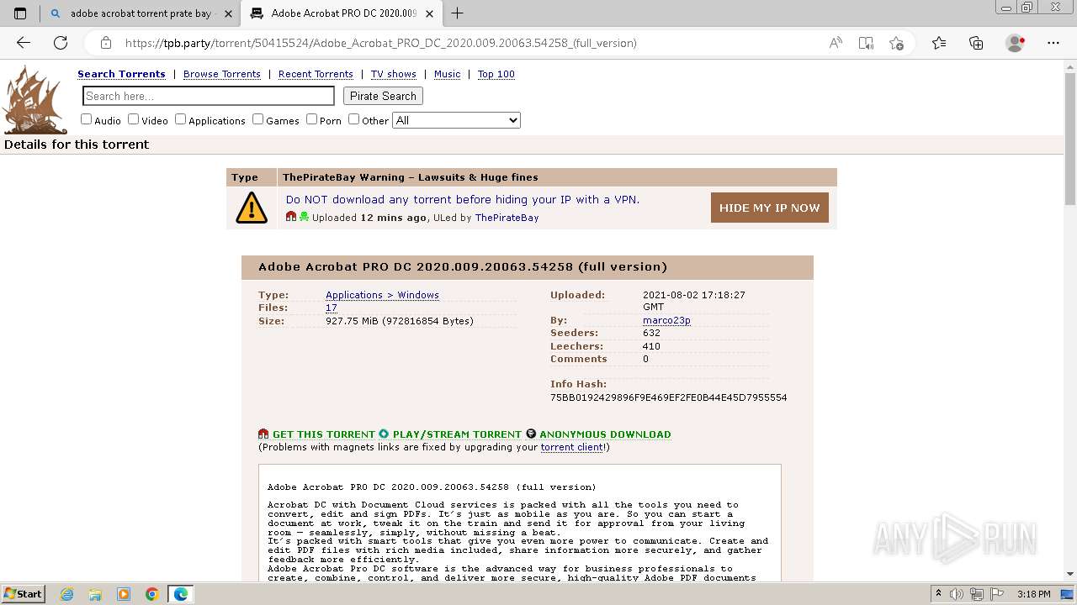Click the Anonymous Download globe icon
This screenshot has width=1077, height=605.
coord(531,434)
